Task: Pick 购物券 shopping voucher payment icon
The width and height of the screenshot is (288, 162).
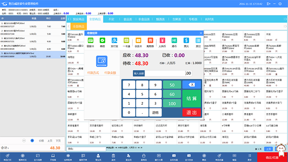Action: (150, 42)
